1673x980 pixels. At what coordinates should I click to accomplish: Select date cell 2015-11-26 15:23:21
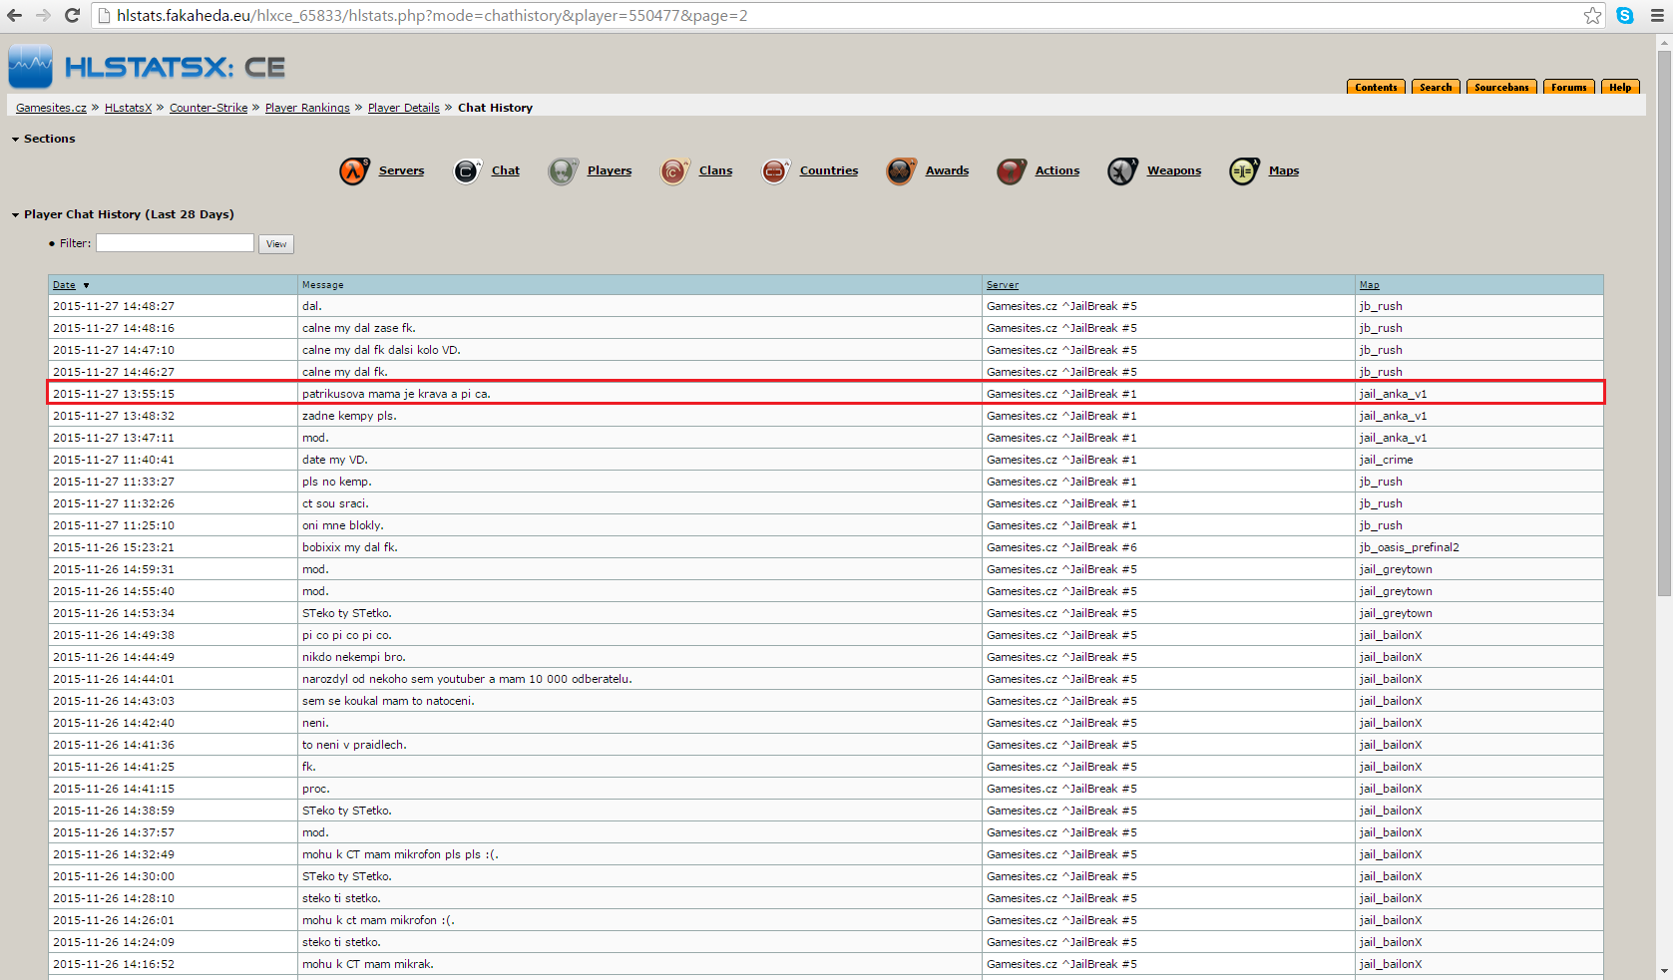[x=114, y=547]
